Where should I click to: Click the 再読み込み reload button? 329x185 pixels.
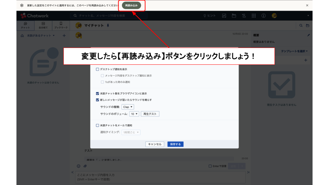point(131,5)
